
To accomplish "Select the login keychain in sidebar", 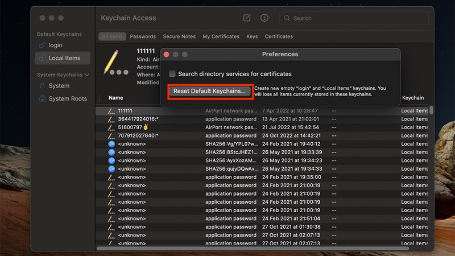I will [55, 45].
